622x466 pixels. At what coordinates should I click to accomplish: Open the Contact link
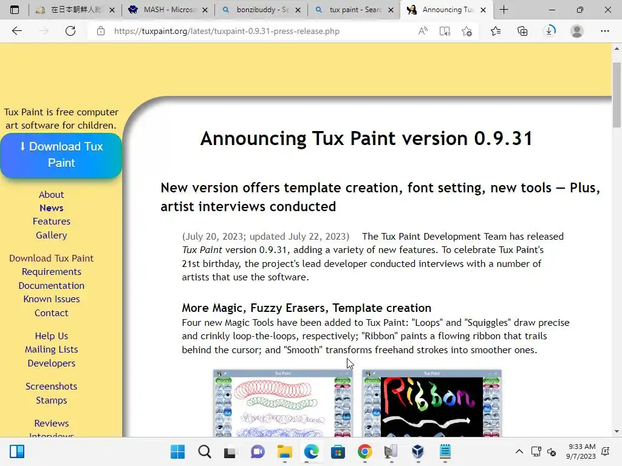tap(51, 313)
